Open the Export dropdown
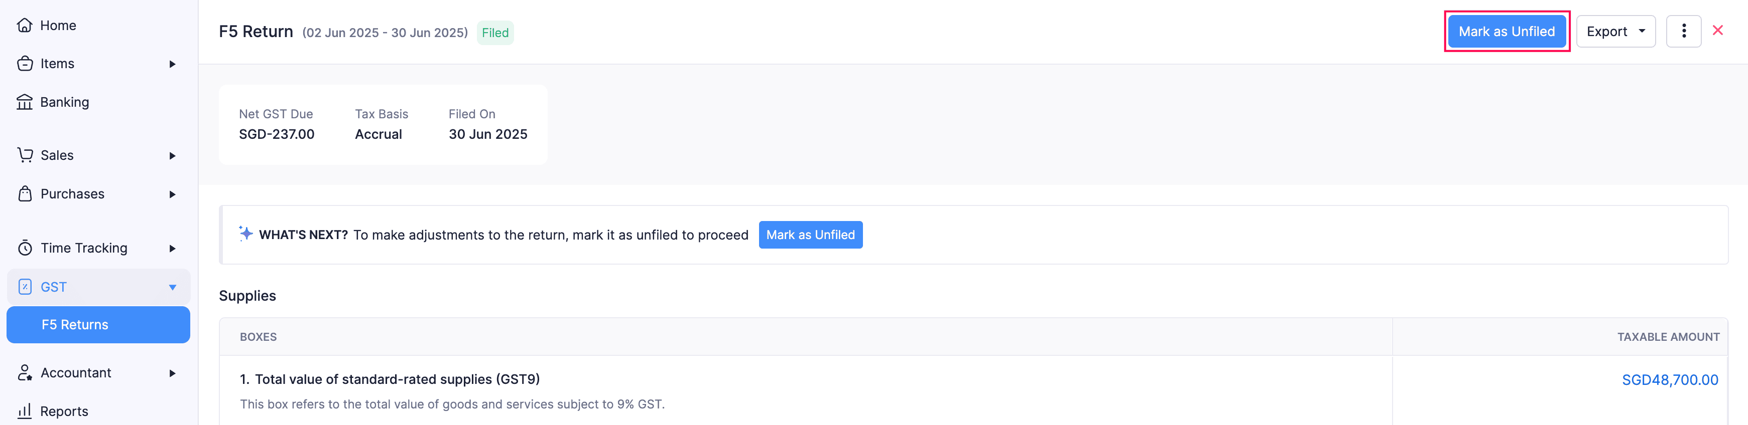This screenshot has height=425, width=1748. tap(1615, 31)
